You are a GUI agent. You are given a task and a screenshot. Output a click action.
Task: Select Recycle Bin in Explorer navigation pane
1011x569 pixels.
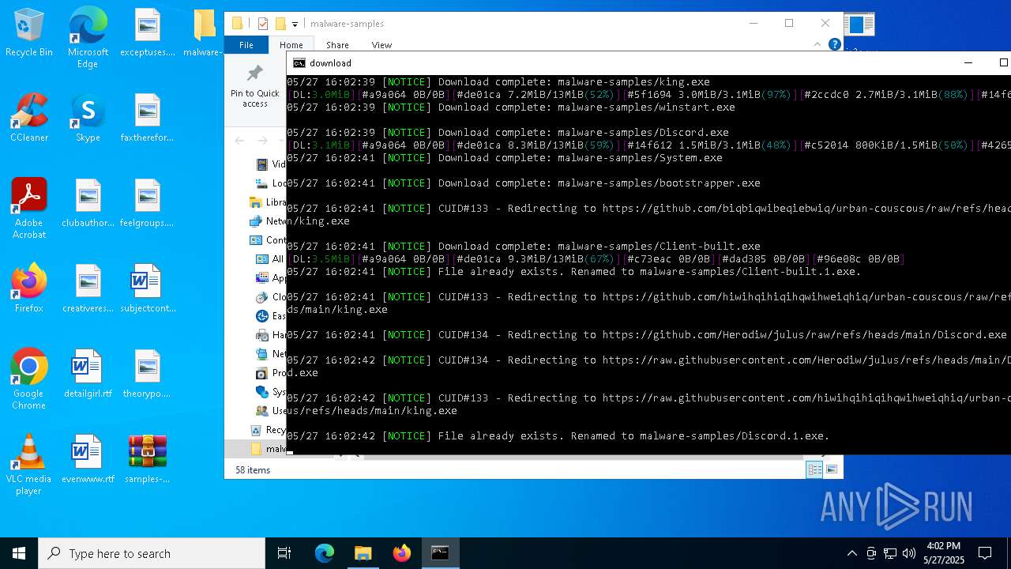267,429
